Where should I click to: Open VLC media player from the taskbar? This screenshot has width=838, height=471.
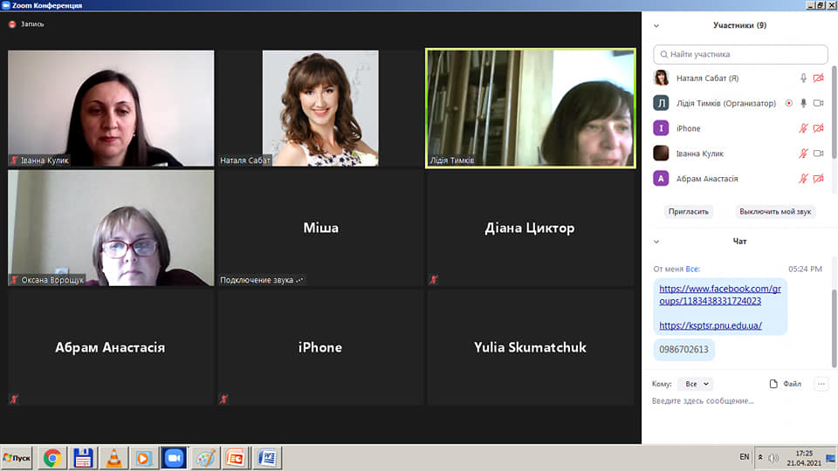113,457
